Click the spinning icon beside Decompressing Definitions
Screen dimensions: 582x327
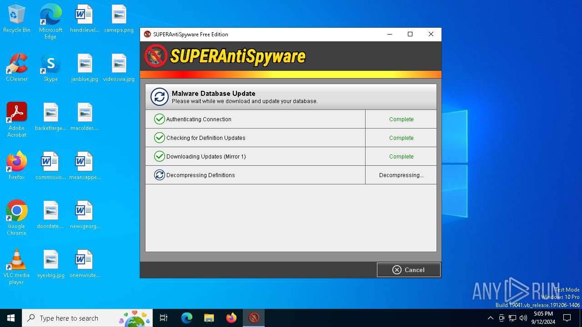pos(159,175)
